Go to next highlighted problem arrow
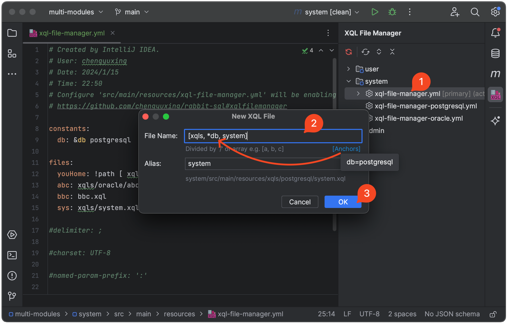The height and width of the screenshot is (324, 508). click(332, 50)
